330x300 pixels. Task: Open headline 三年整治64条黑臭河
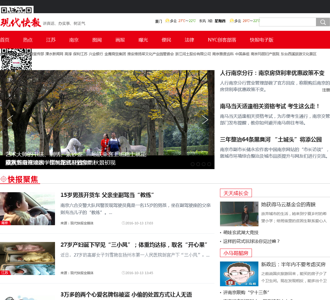pyautogui.click(x=271, y=140)
